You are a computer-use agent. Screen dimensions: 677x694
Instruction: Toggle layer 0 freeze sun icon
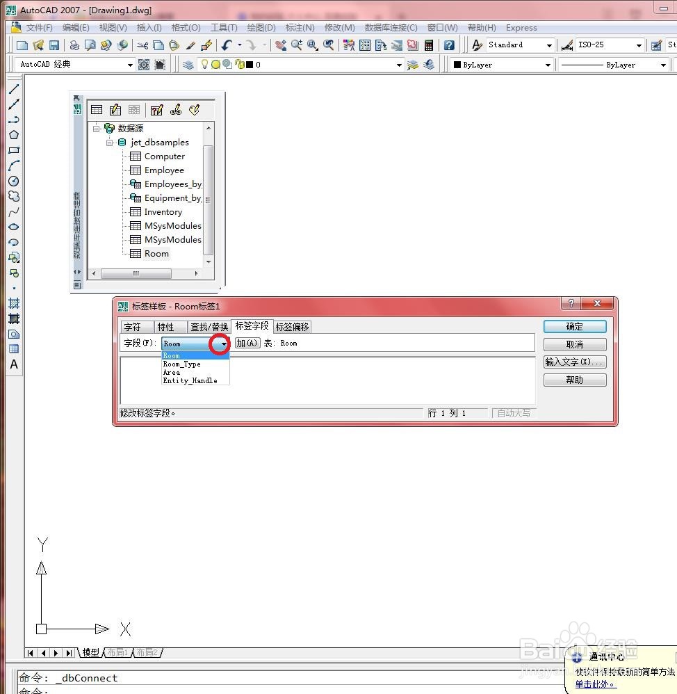tap(216, 65)
